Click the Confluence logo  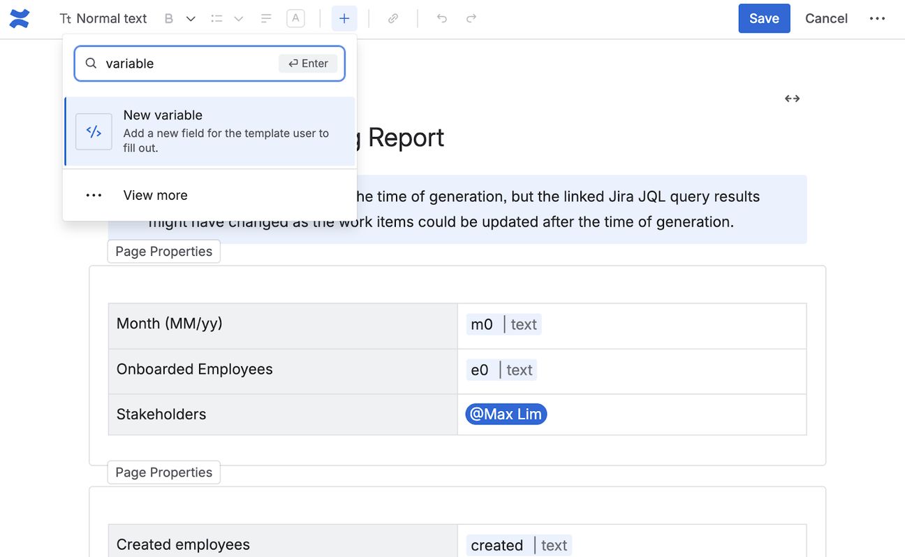point(20,19)
